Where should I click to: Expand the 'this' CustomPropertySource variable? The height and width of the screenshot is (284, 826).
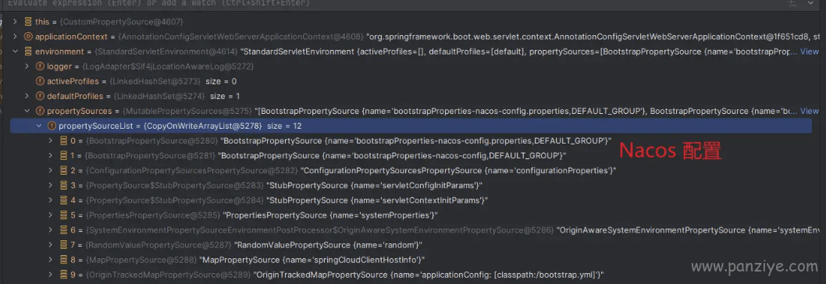pos(16,22)
